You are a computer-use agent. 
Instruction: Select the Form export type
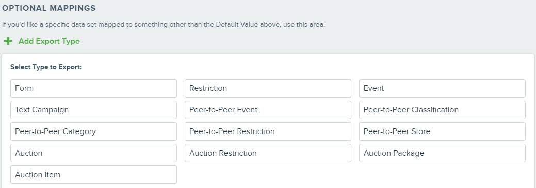(x=94, y=88)
